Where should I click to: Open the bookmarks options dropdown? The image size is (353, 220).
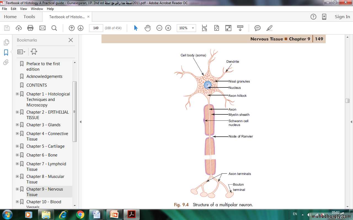[x=21, y=52]
